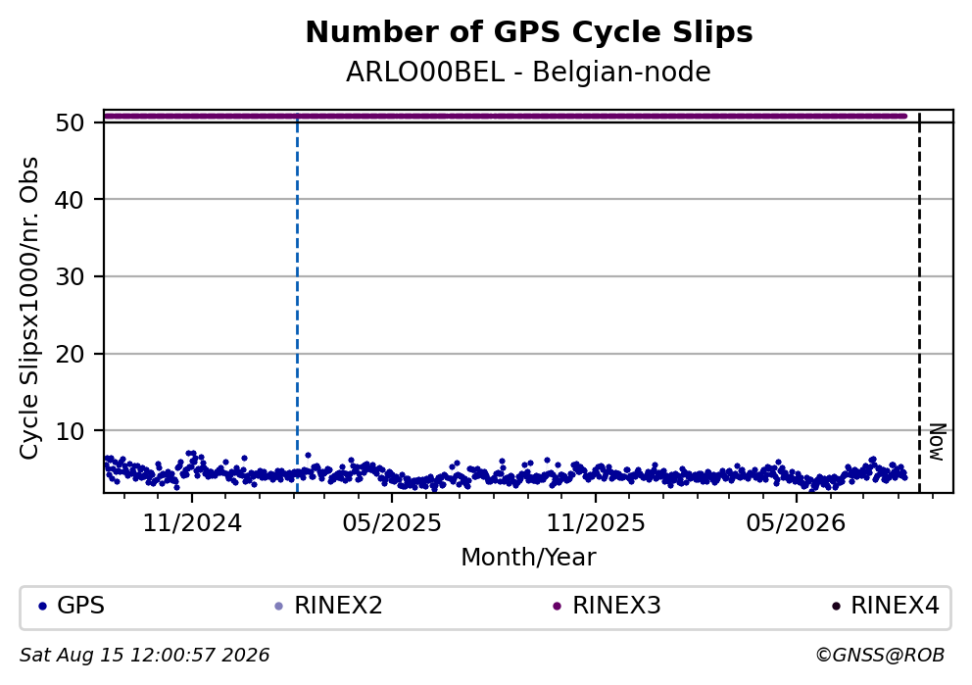Click the 'Month/Year' axis title
Screen dimensions: 972x685
coord(528,558)
